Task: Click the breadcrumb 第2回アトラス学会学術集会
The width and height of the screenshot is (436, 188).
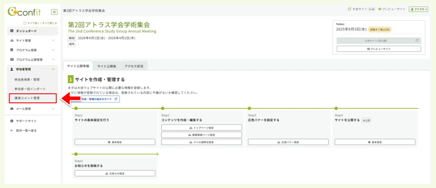Action: (84, 11)
